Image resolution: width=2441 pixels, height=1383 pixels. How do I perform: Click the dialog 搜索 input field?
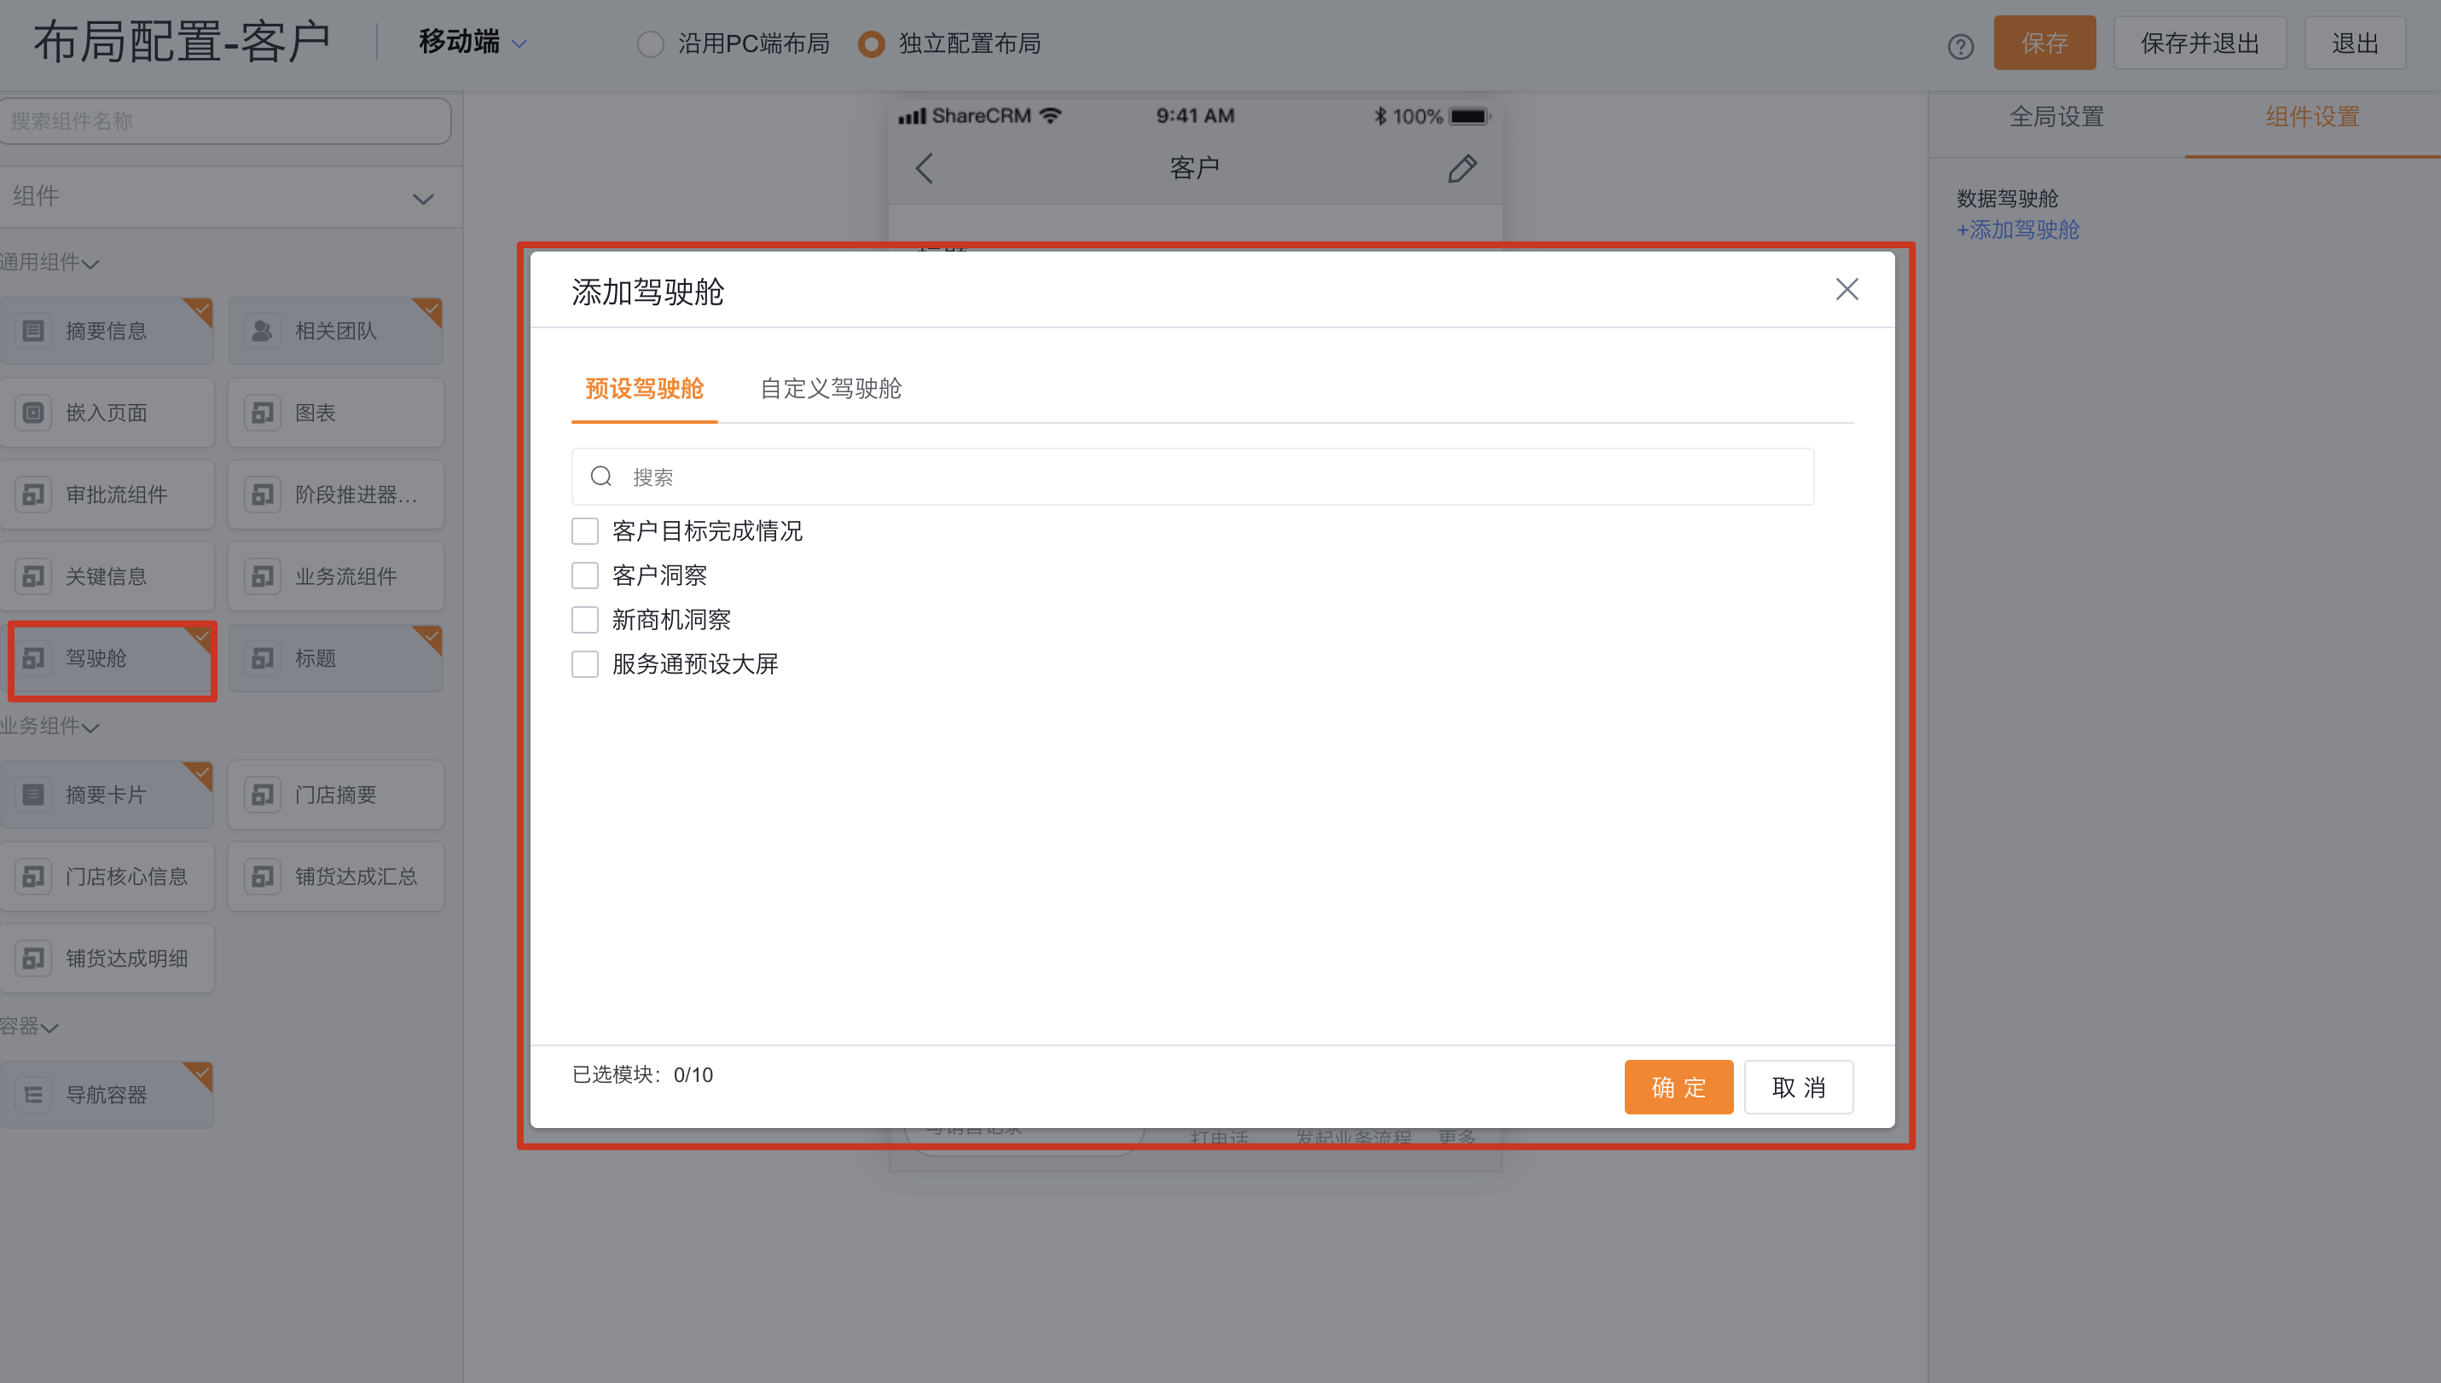tap(1192, 476)
